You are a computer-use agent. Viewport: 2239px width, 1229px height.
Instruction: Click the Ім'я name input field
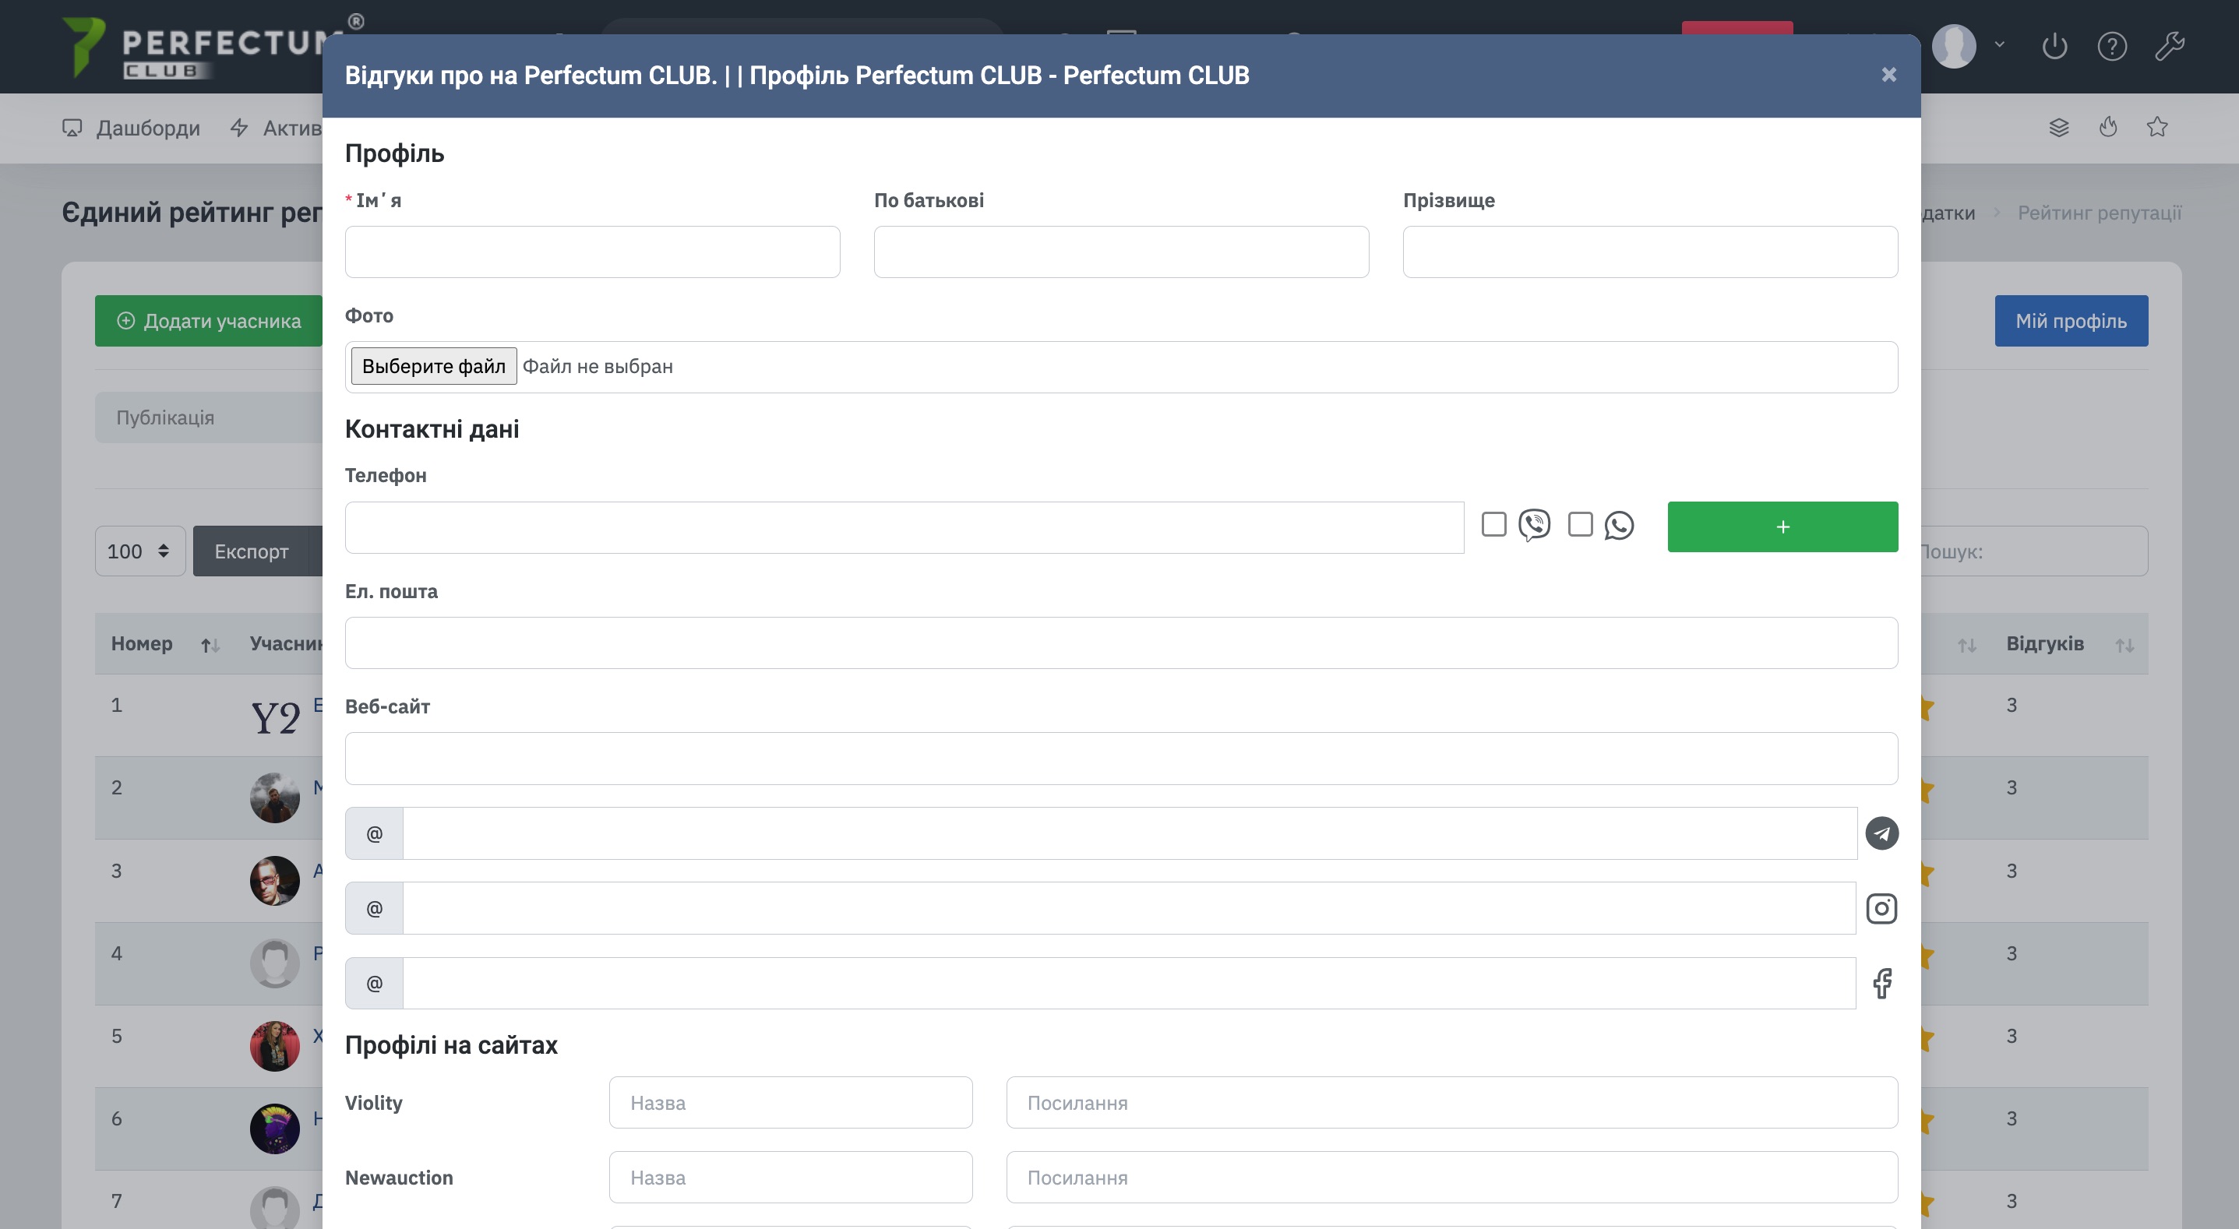pyautogui.click(x=592, y=252)
